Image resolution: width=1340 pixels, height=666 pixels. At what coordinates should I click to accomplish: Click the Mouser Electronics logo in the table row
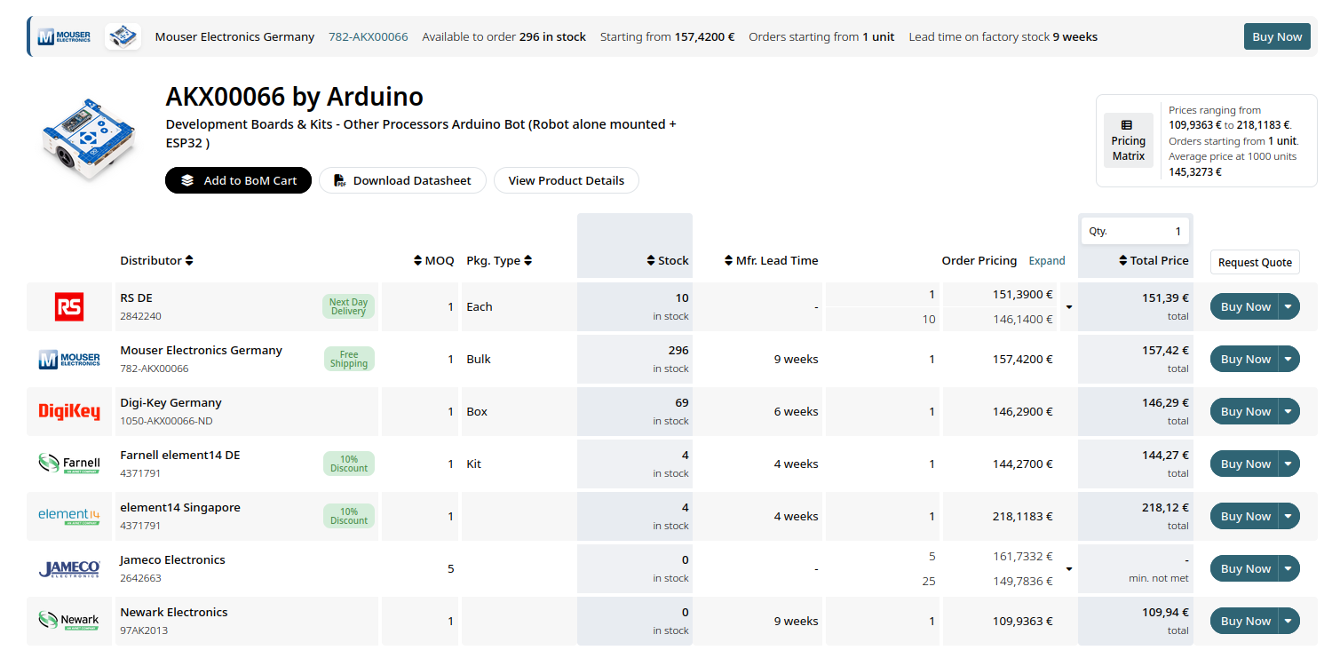point(69,360)
